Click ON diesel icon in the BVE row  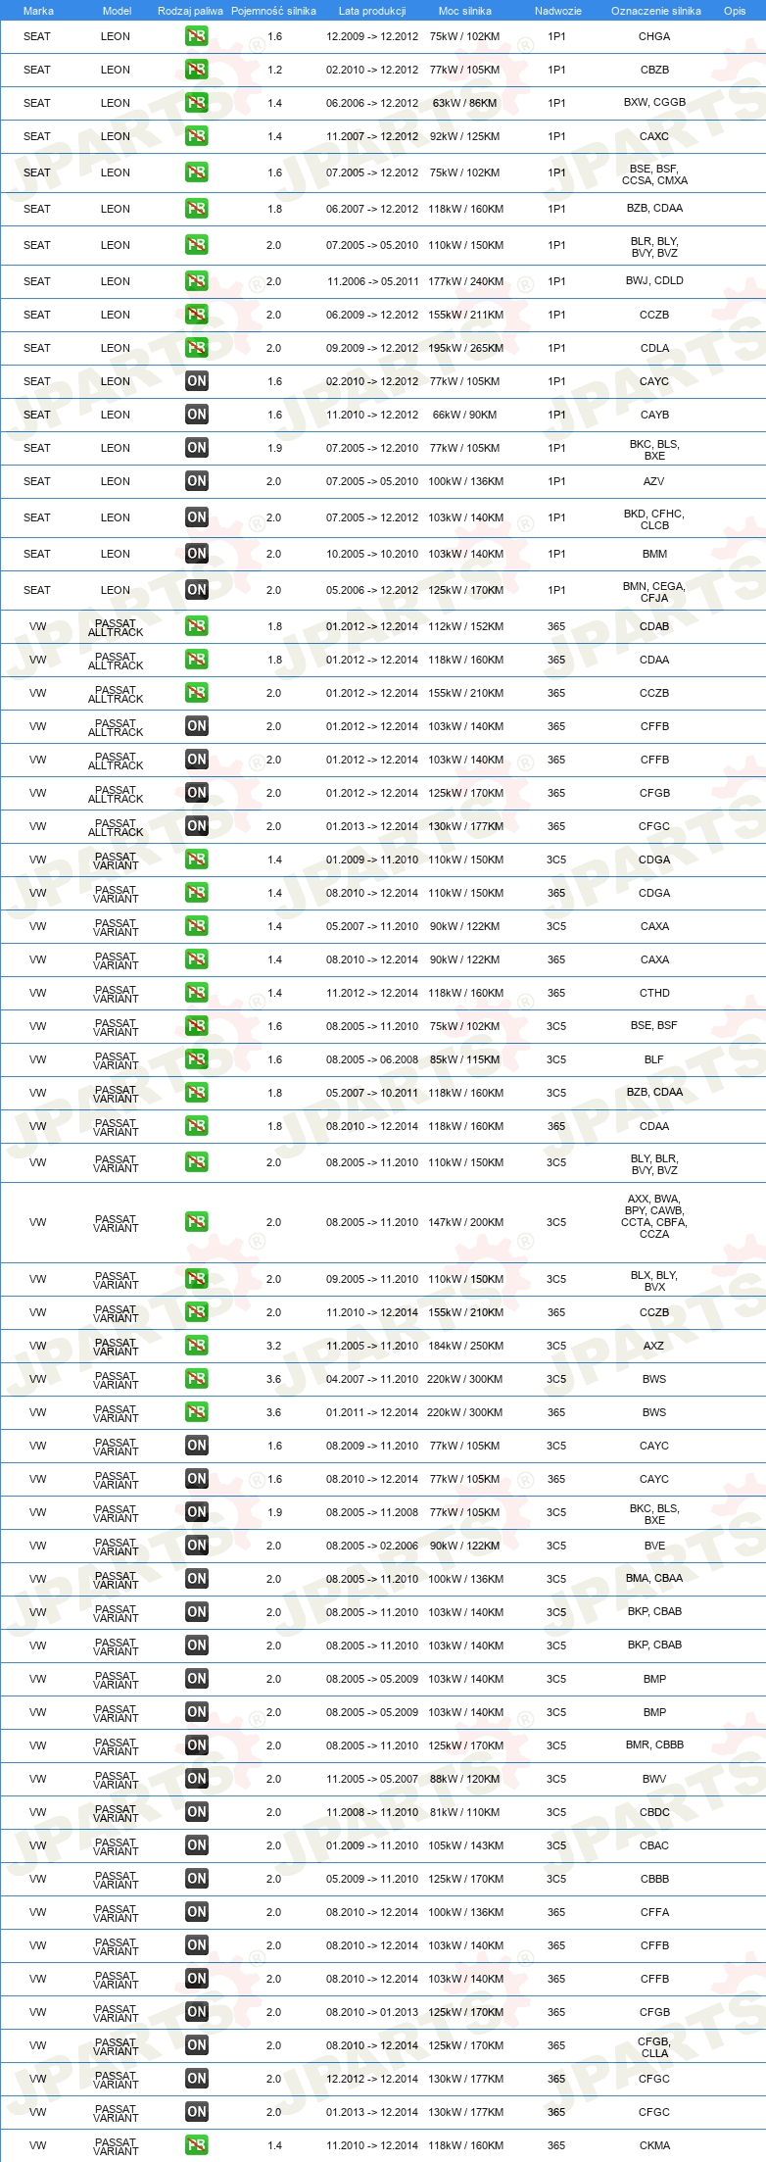197,1546
